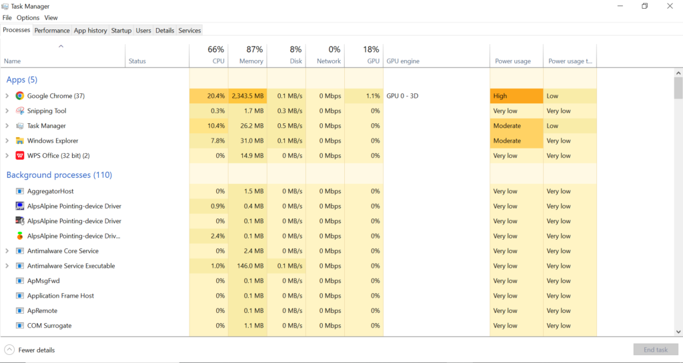Click the AggregatorHost process icon
683x363 pixels.
(20, 191)
